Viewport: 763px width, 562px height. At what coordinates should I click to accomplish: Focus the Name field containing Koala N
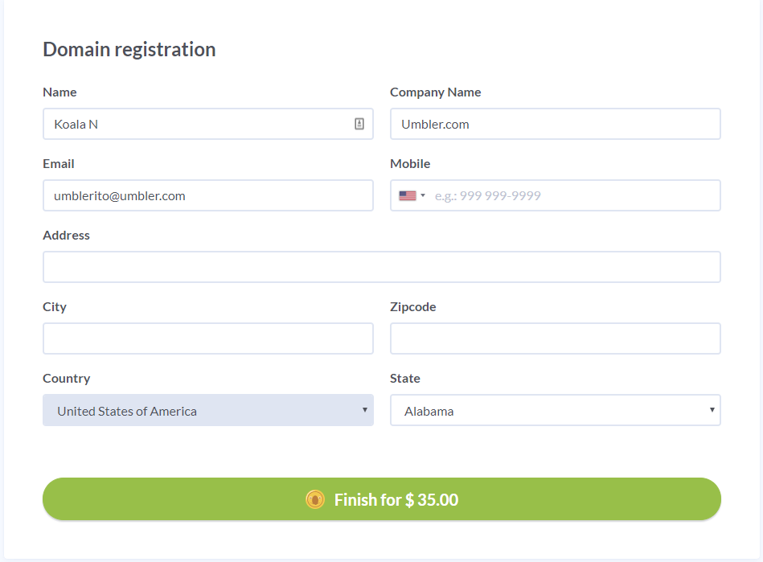point(208,124)
